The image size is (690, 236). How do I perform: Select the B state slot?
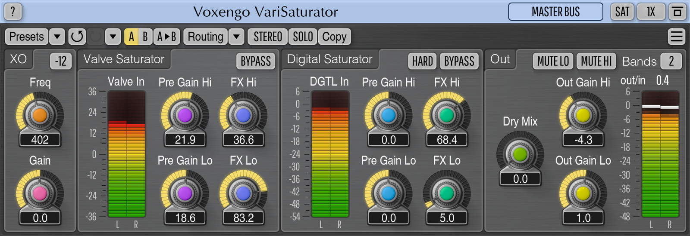[x=145, y=37]
